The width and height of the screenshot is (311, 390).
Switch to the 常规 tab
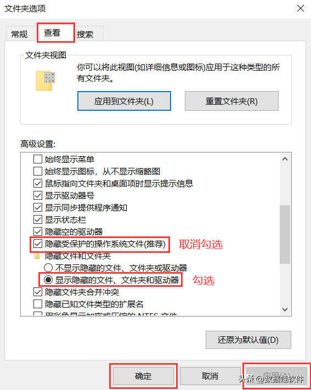(x=19, y=34)
